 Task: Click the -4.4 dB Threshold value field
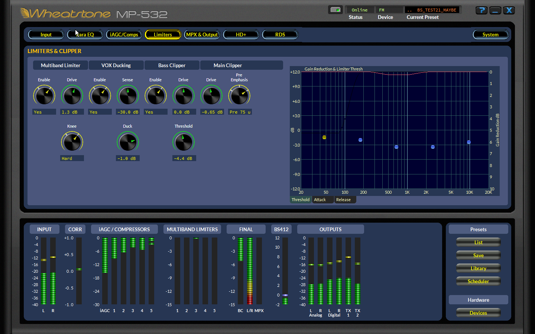[x=184, y=158]
